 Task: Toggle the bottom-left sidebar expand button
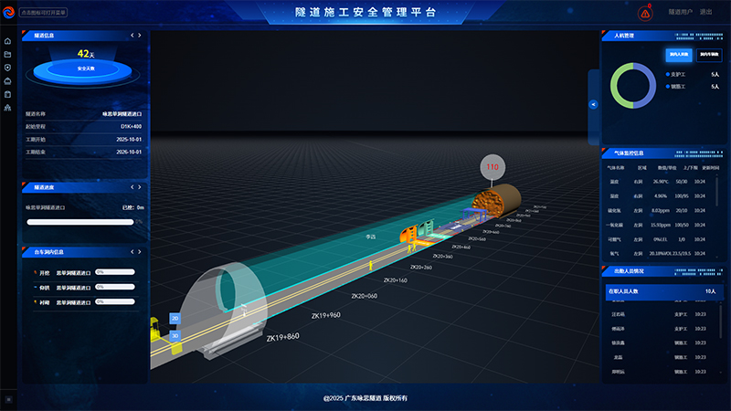click(7, 399)
